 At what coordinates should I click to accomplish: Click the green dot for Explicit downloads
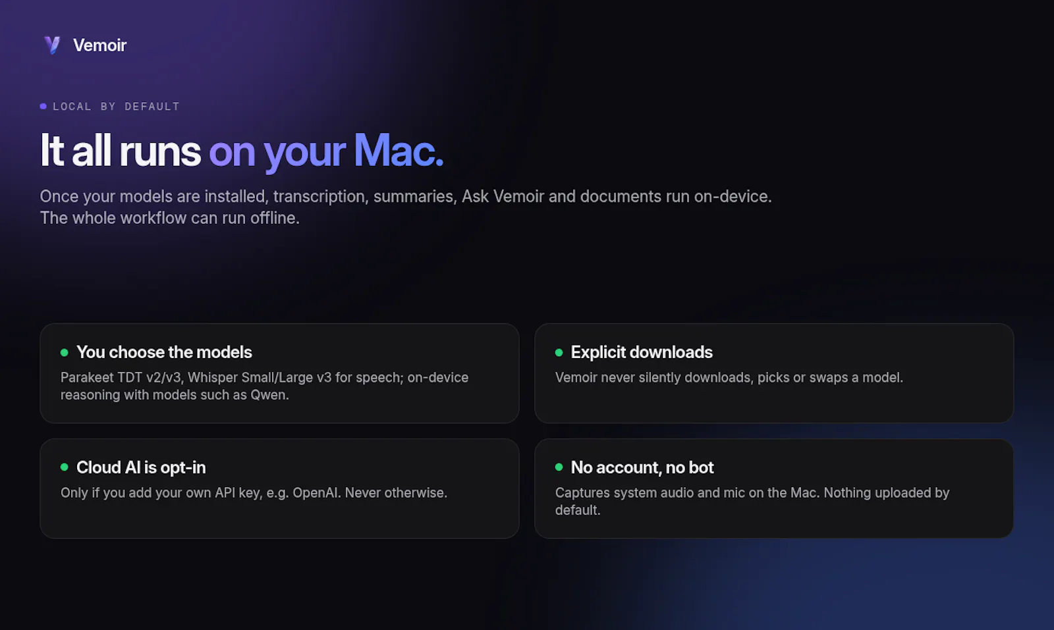[x=559, y=352]
